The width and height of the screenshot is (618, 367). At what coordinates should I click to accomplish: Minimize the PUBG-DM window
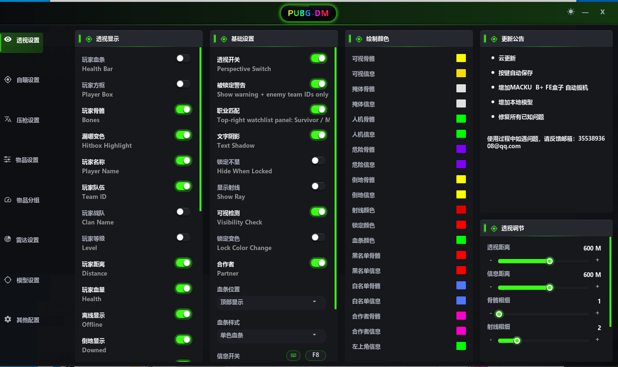coord(585,12)
